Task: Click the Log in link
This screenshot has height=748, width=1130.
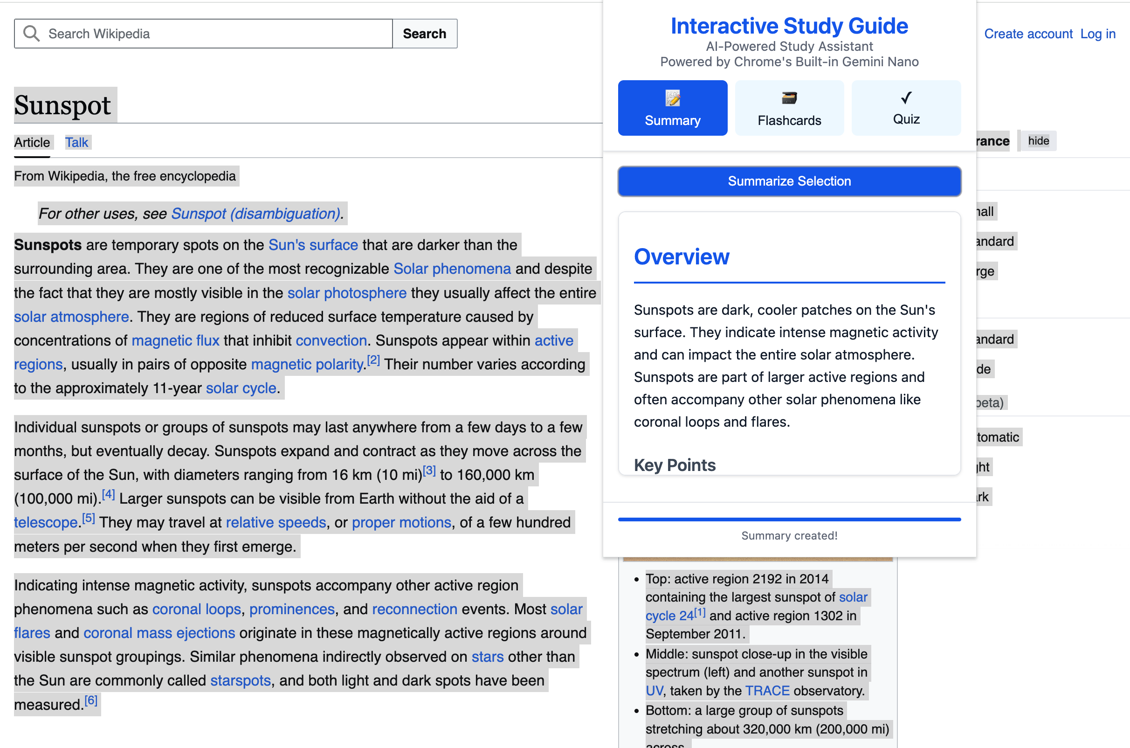Action: pyautogui.click(x=1097, y=34)
